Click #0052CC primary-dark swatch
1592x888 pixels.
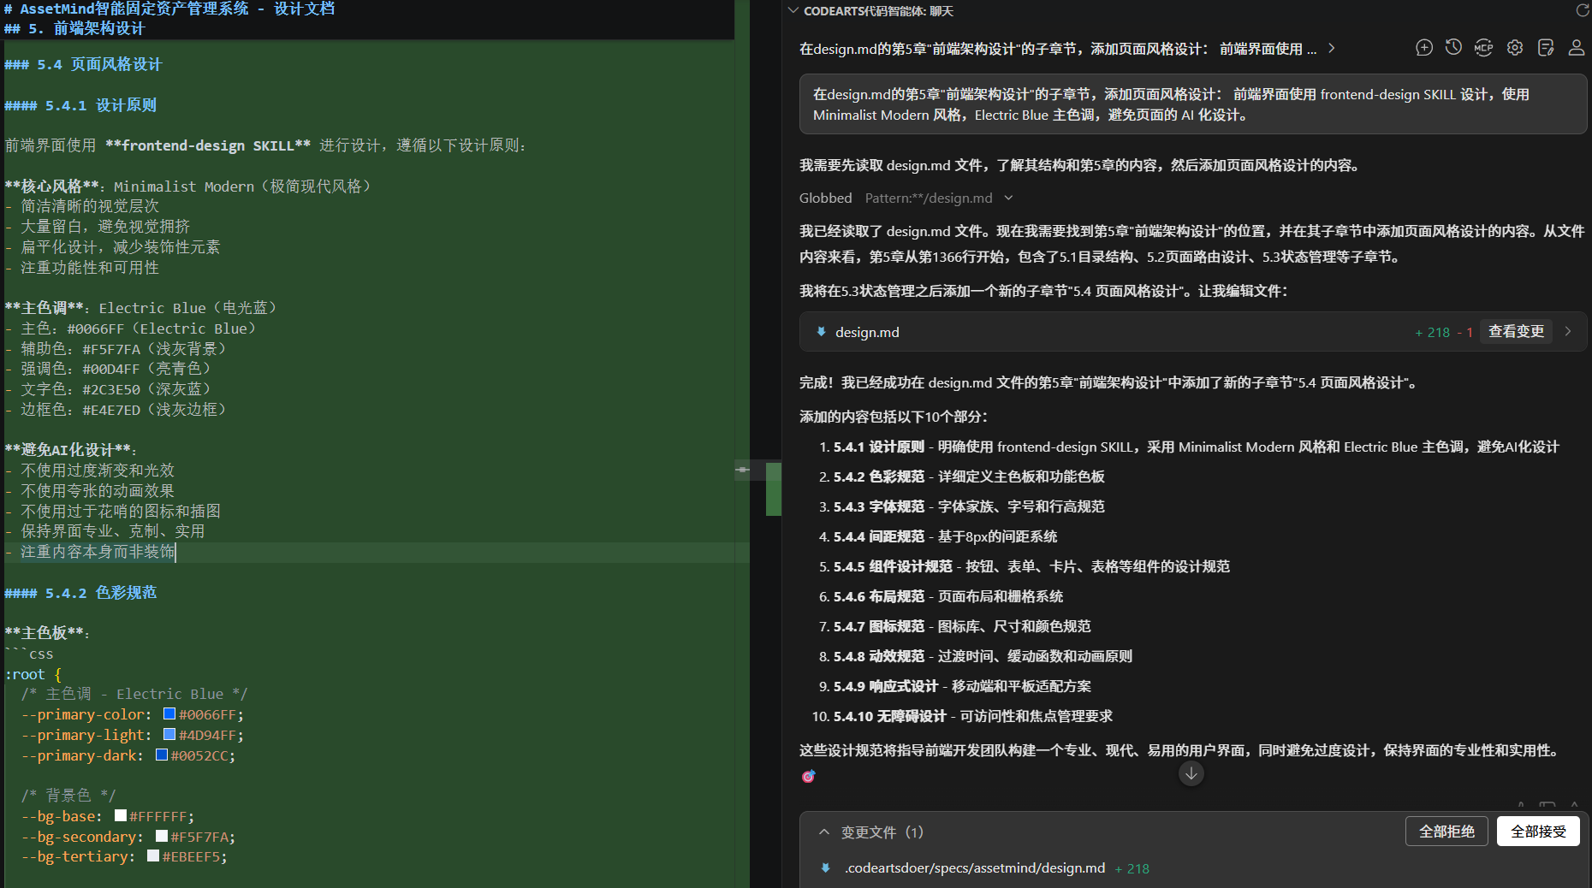[162, 755]
